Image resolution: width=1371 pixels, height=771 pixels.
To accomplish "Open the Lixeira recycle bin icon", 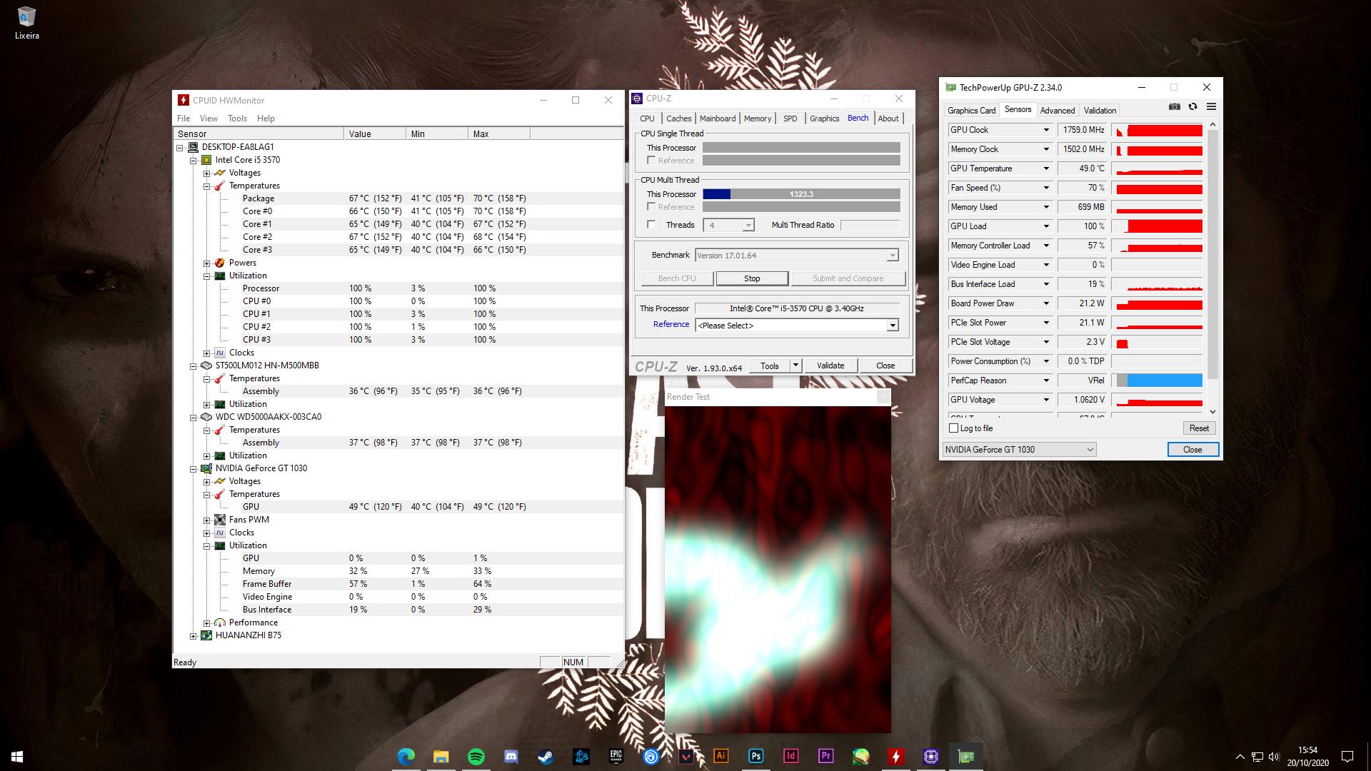I will [x=26, y=23].
